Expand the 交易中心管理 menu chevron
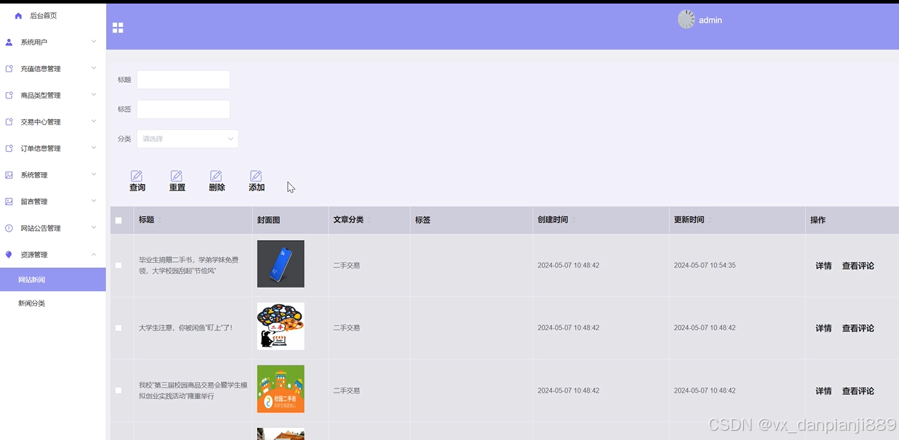 point(94,121)
